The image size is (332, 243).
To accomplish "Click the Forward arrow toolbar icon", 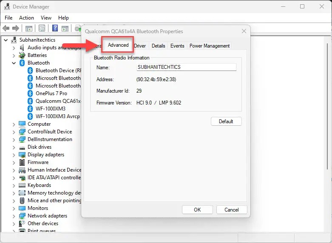I will [16, 28].
